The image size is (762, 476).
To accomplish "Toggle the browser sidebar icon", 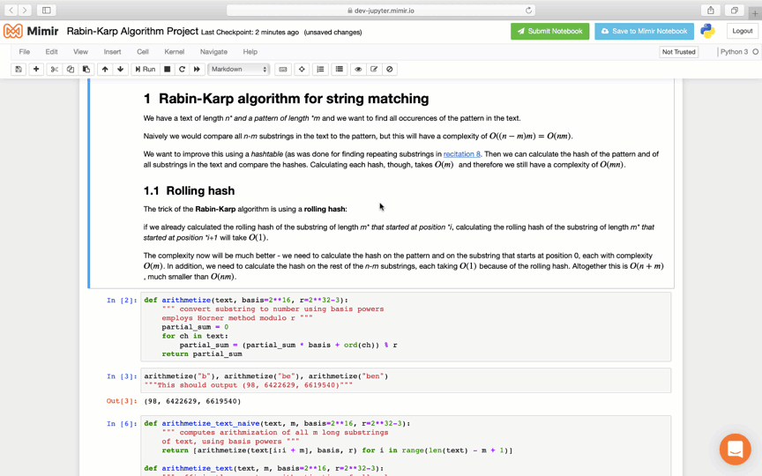I will point(46,10).
